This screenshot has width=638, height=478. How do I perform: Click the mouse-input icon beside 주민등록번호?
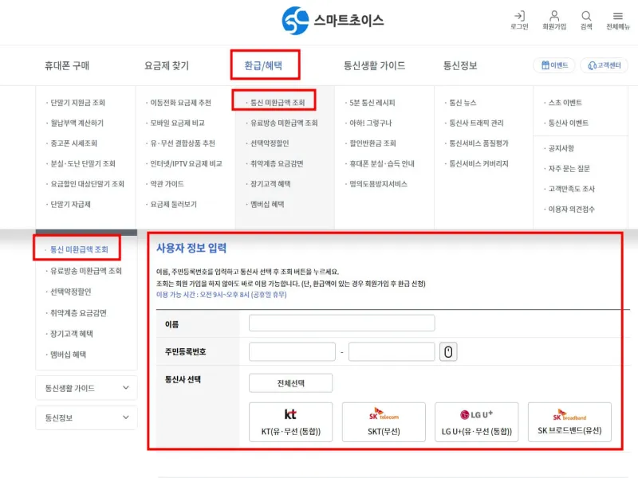(x=448, y=352)
